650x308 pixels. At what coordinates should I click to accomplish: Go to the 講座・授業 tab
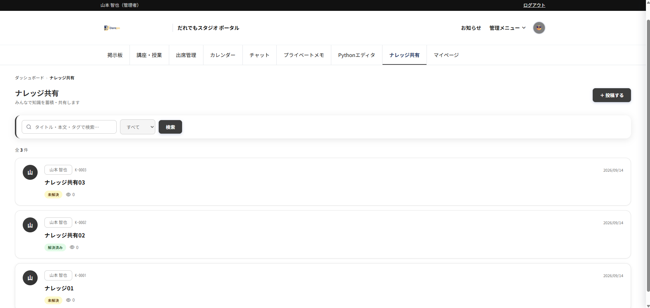149,55
